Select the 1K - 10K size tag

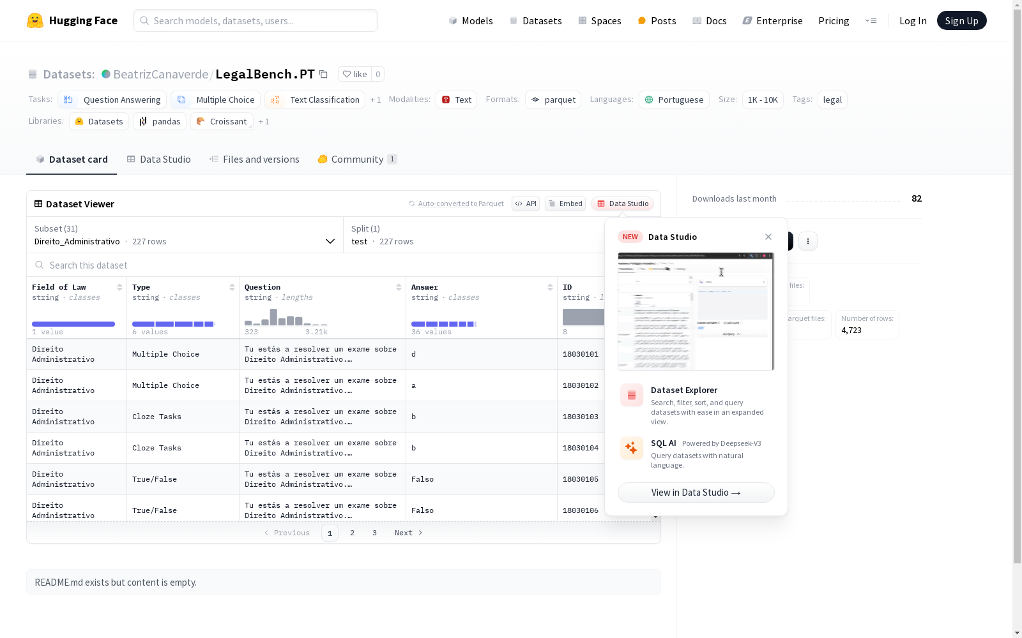pyautogui.click(x=763, y=100)
